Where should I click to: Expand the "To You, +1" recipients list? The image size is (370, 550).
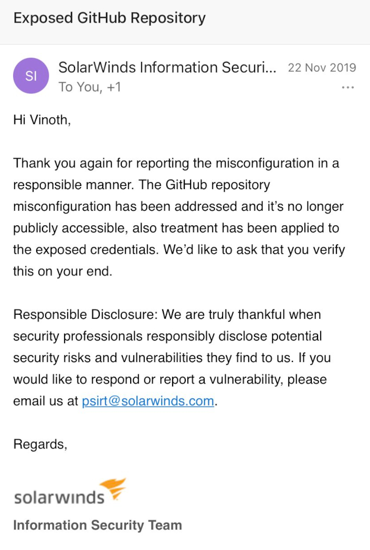(89, 87)
